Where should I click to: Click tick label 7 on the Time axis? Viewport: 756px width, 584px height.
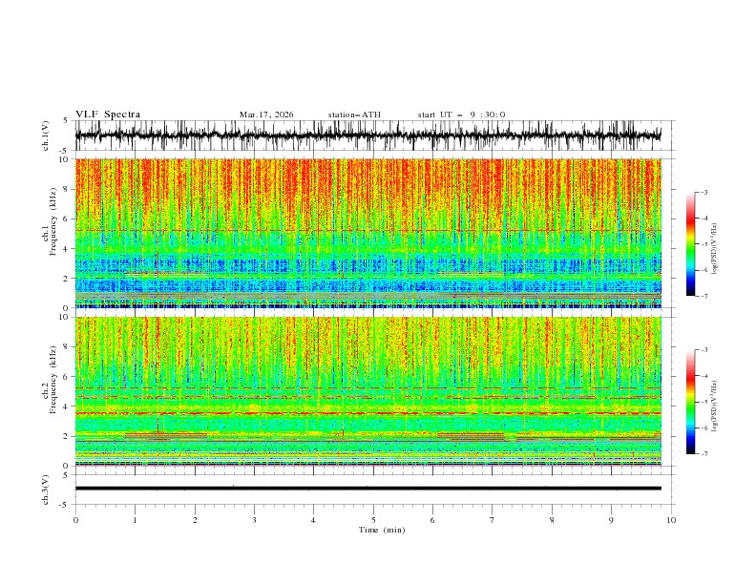pyautogui.click(x=493, y=520)
